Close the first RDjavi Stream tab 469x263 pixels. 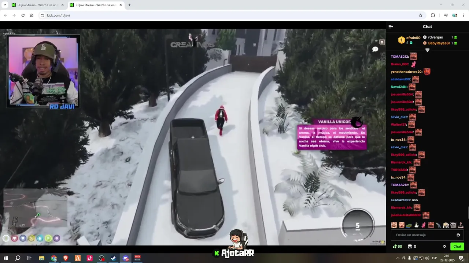(x=62, y=5)
